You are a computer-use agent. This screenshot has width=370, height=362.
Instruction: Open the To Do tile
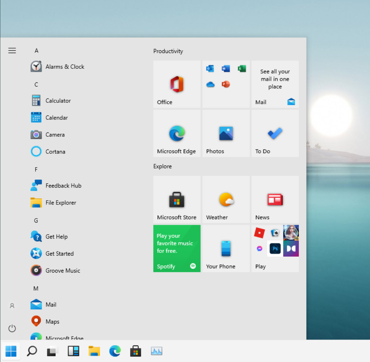coord(275,133)
